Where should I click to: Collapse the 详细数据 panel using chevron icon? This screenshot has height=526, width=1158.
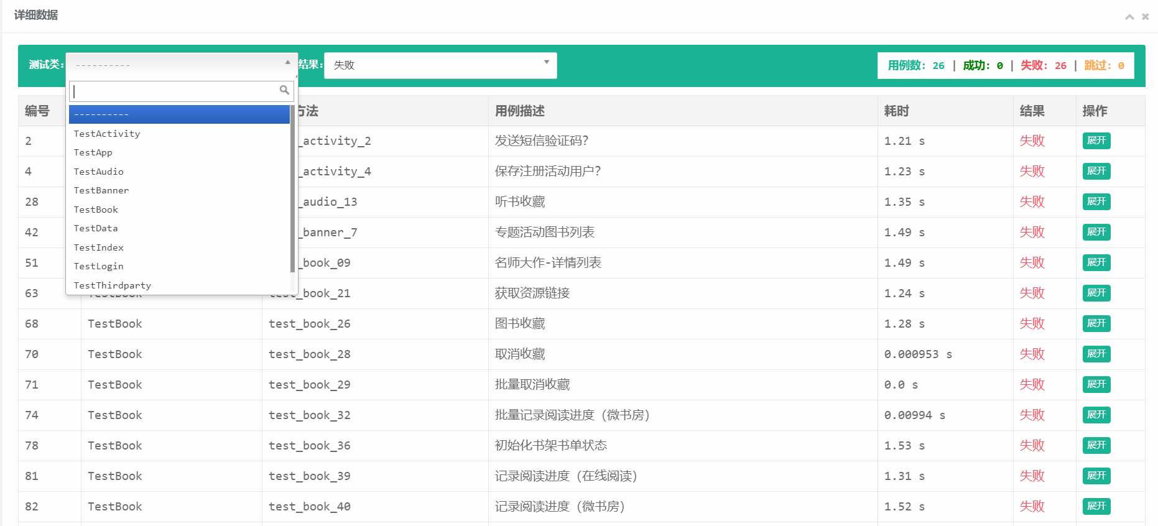pos(1129,17)
